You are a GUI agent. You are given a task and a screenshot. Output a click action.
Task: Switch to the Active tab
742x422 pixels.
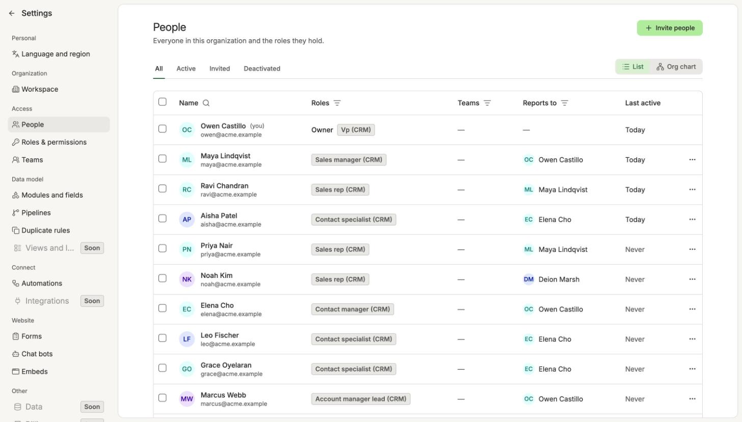(186, 69)
